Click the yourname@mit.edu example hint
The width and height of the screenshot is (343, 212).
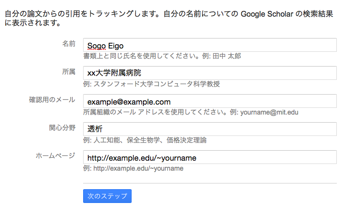pos(191,112)
